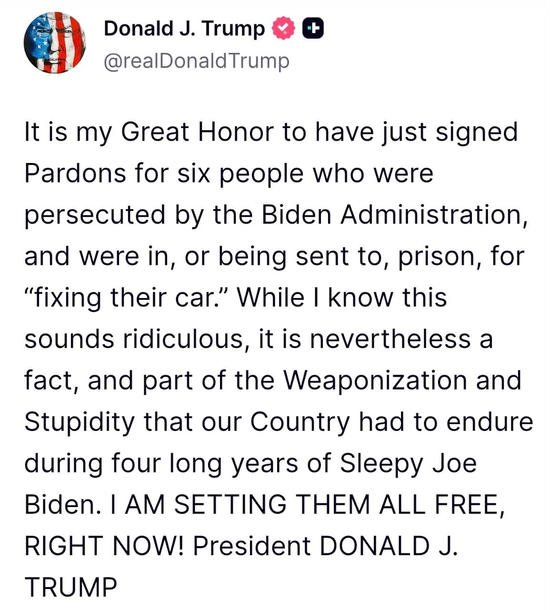Click the word "Pardons" in the post
The image size is (550, 610).
click(x=75, y=173)
